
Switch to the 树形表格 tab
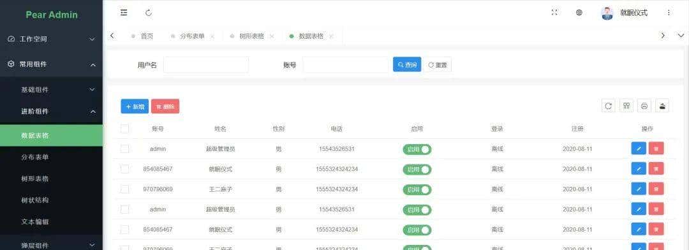click(251, 36)
